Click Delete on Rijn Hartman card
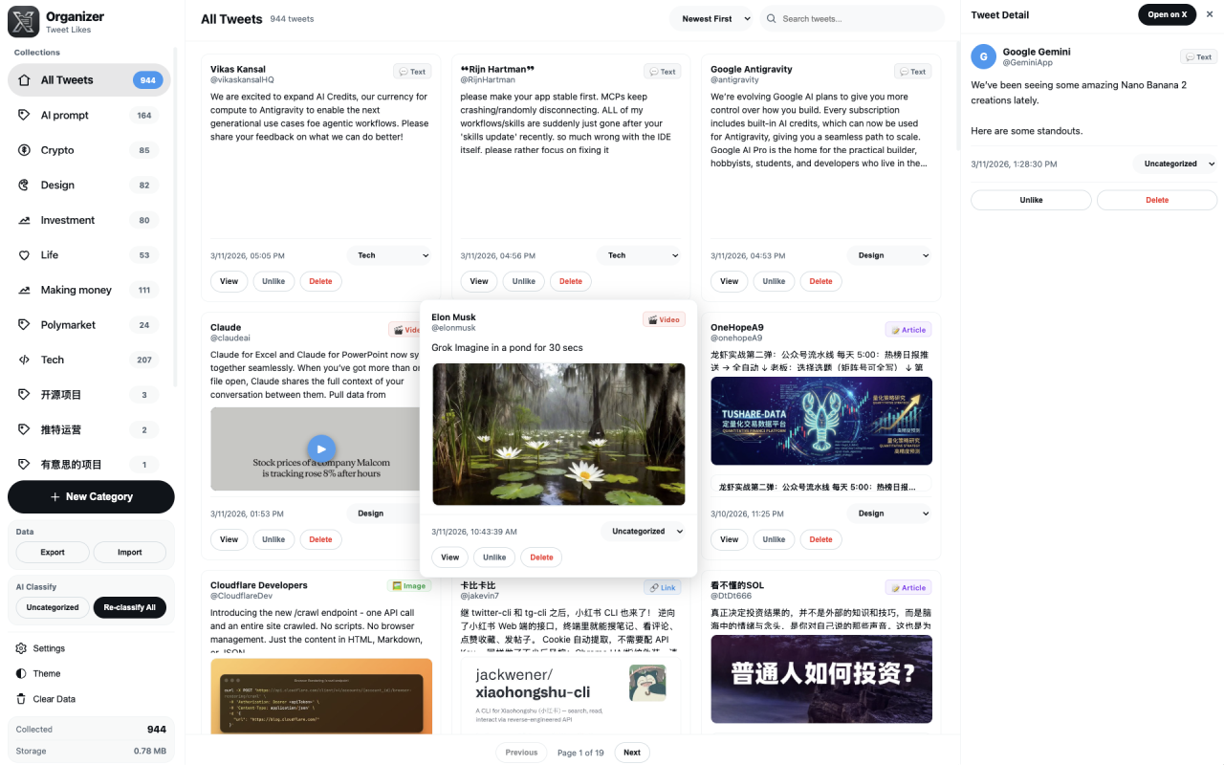The height and width of the screenshot is (765, 1224). tap(571, 281)
